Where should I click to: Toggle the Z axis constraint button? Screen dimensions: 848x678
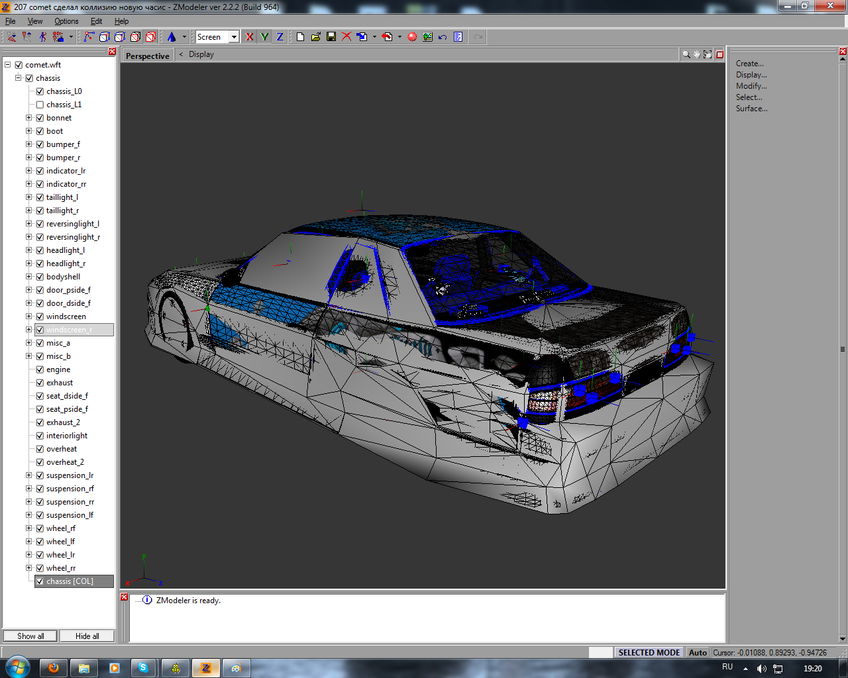(280, 37)
